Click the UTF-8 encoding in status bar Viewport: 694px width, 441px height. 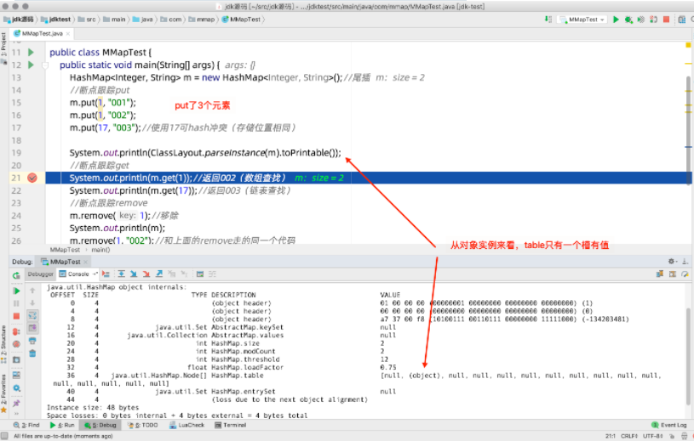[x=653, y=436]
